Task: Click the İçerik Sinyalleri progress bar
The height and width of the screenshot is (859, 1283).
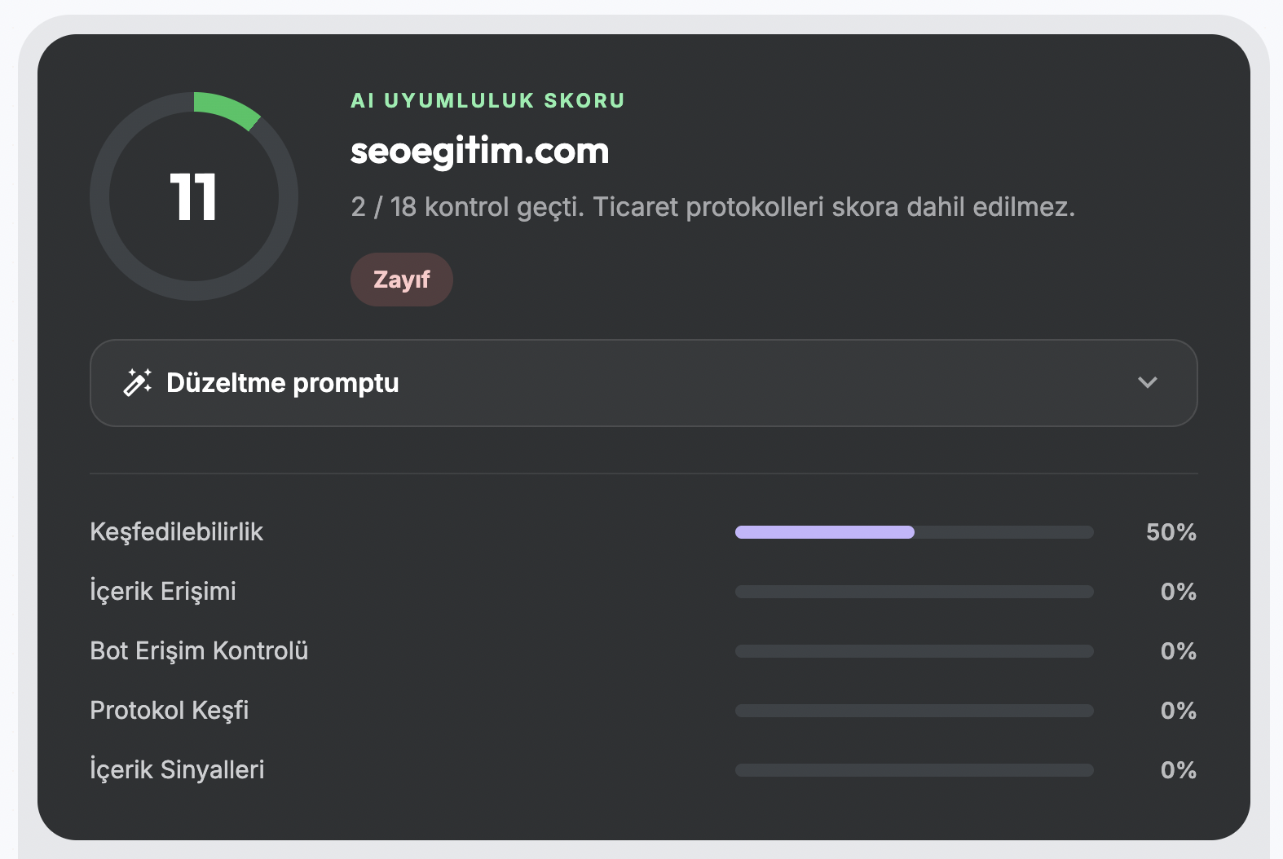Action: pyautogui.click(x=915, y=770)
